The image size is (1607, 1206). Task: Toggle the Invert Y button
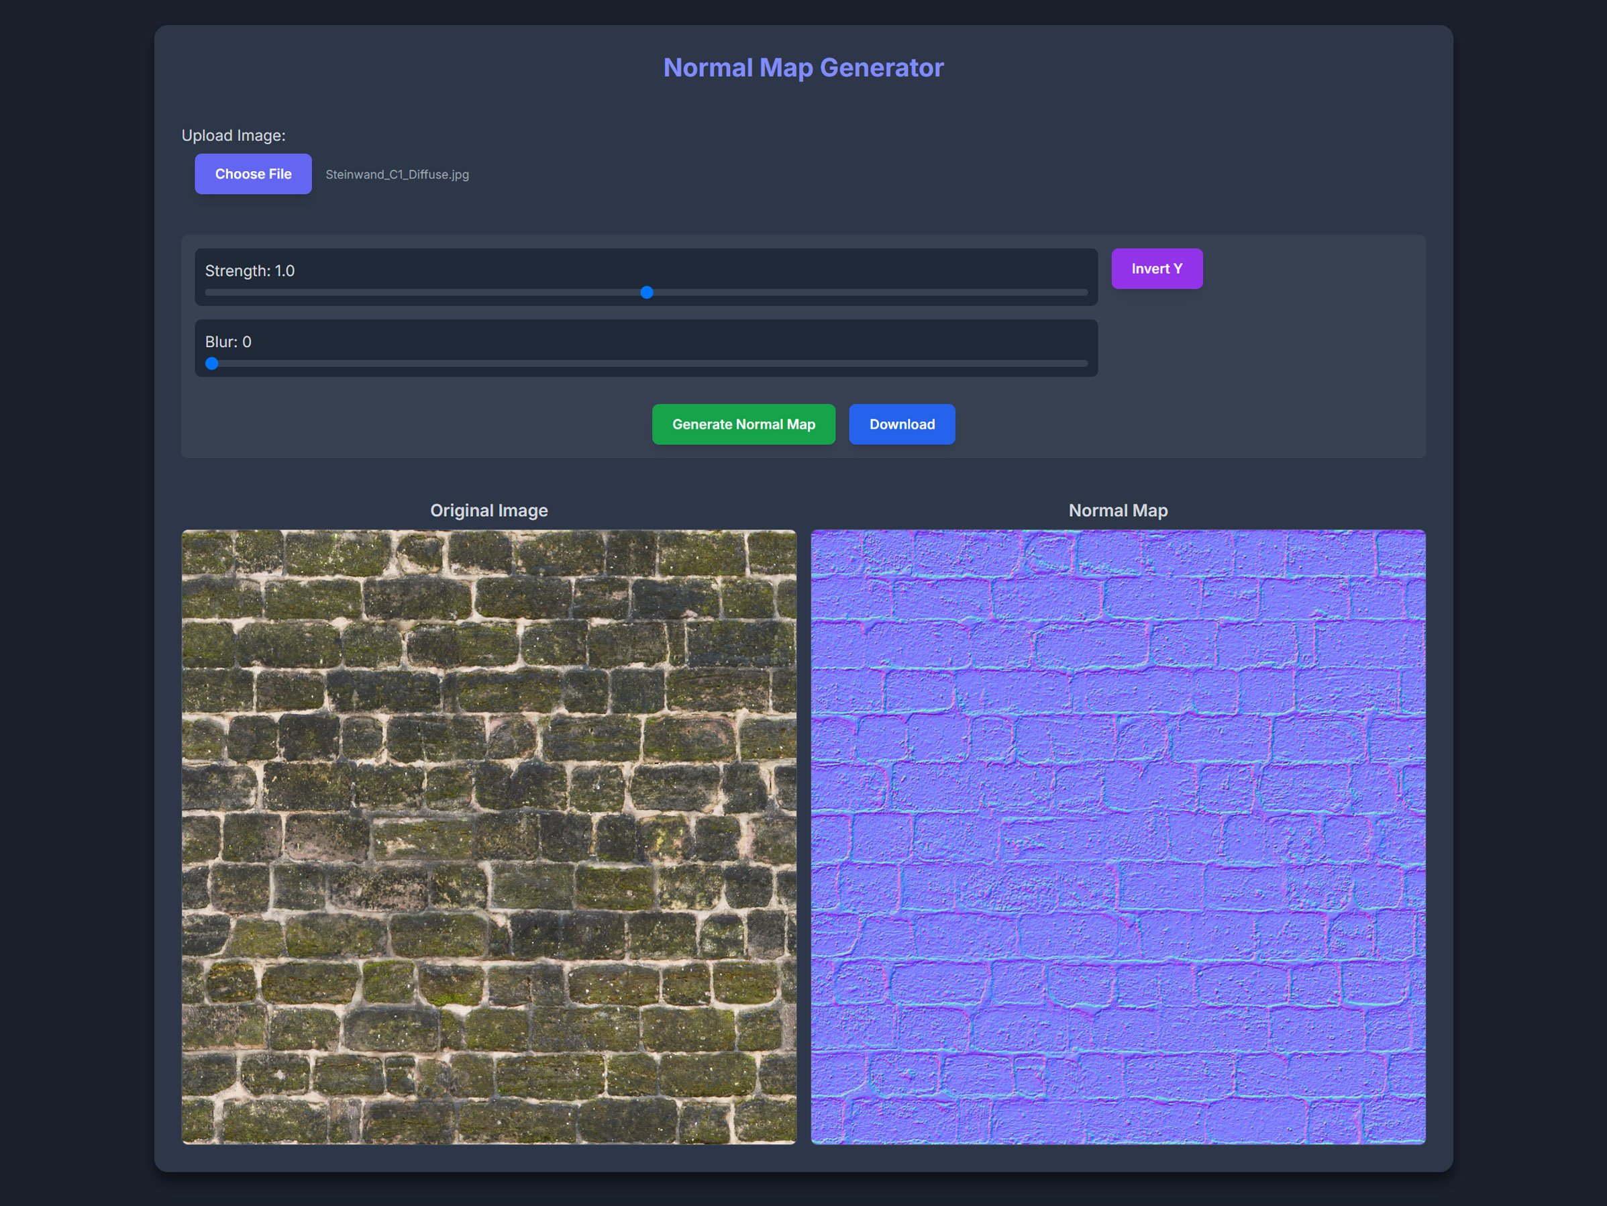point(1157,269)
